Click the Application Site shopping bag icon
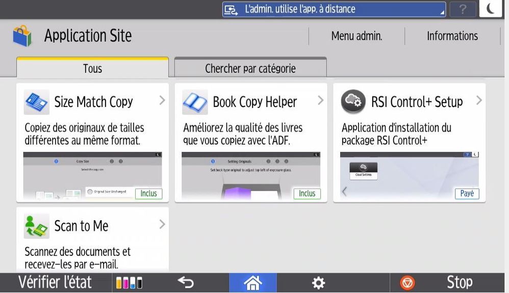 click(x=22, y=36)
